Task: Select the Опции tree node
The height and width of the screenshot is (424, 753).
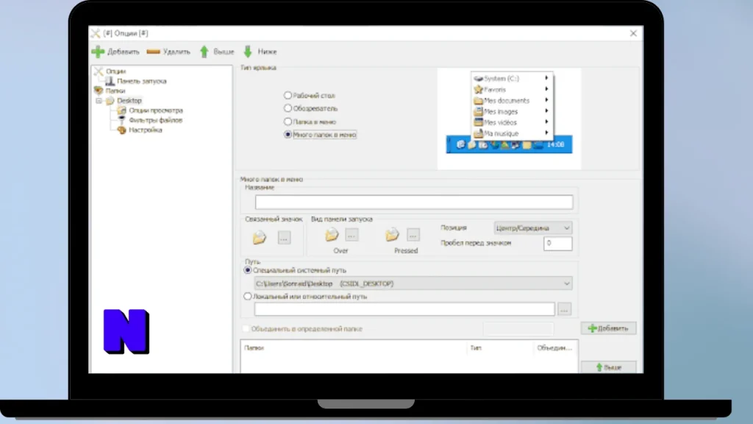Action: 115,71
